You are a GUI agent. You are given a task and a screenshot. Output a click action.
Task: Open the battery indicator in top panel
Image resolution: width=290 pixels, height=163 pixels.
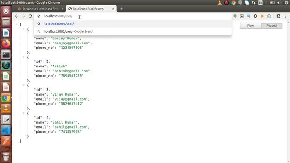point(272,3)
